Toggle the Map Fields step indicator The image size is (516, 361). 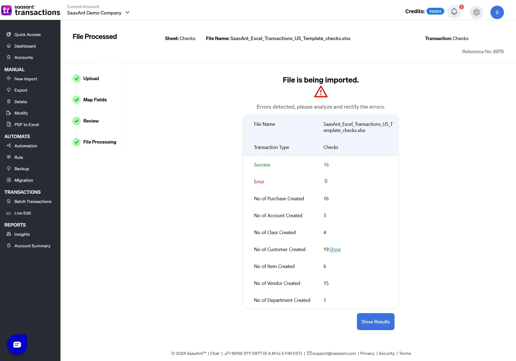click(77, 99)
